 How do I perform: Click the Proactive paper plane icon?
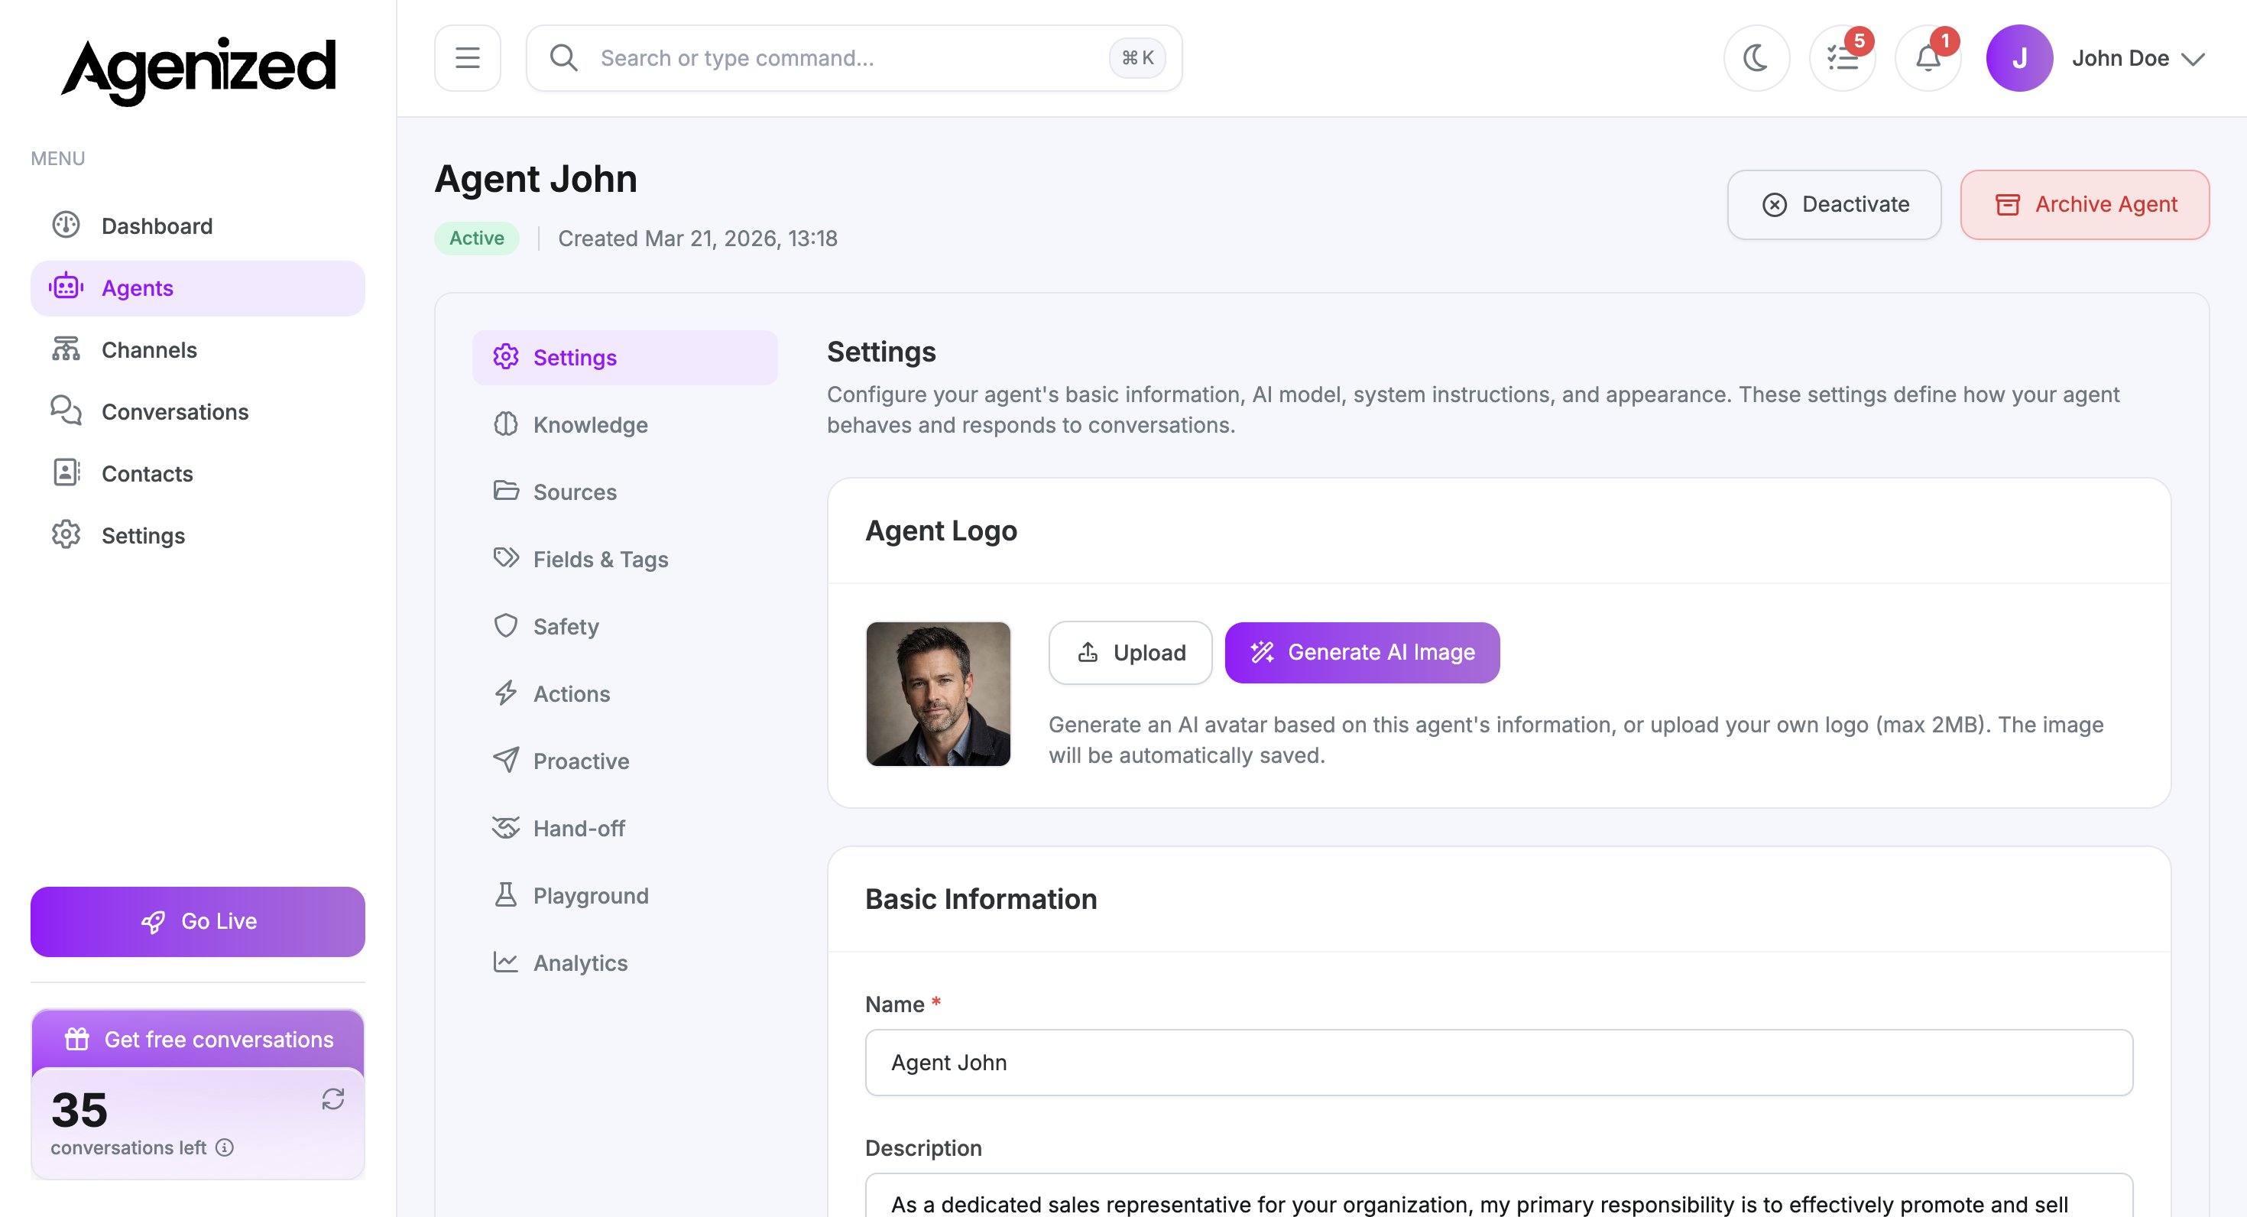click(506, 760)
